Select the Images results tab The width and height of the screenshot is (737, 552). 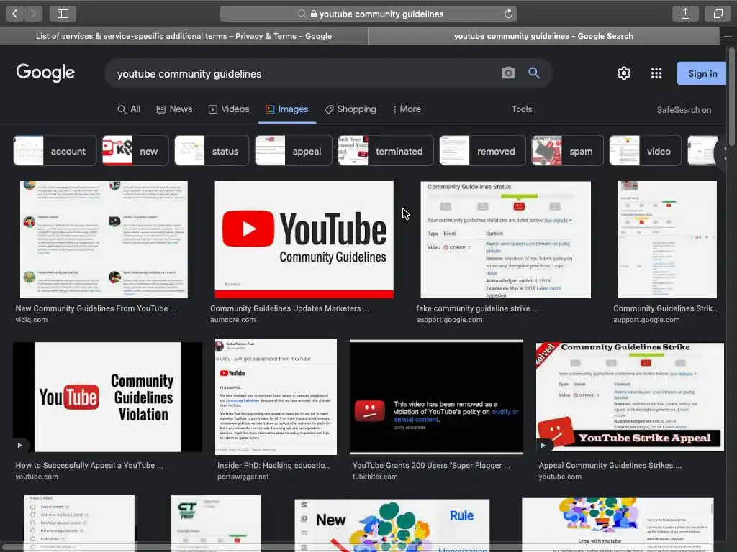click(x=286, y=109)
